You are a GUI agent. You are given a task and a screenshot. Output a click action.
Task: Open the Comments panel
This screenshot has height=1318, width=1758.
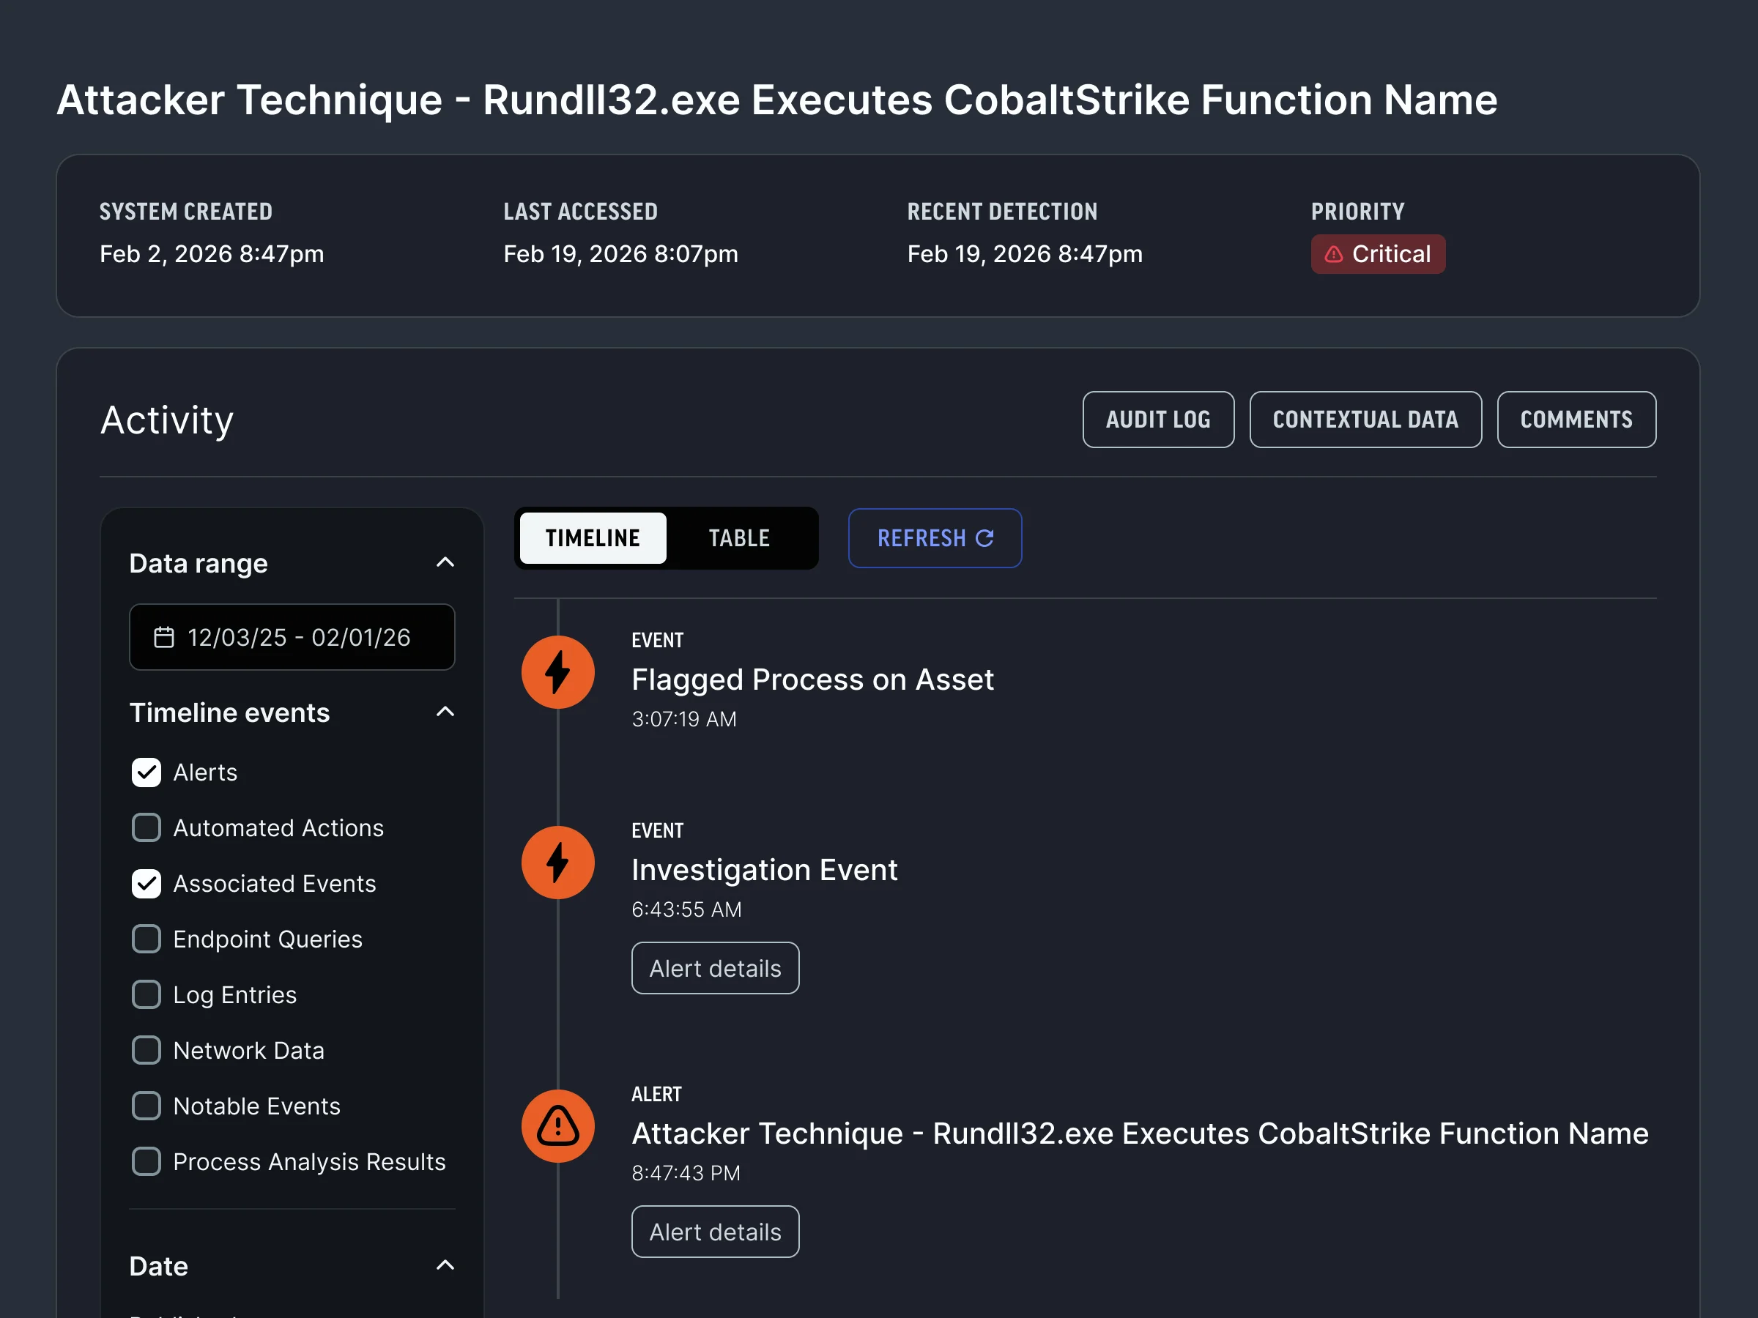coord(1577,420)
